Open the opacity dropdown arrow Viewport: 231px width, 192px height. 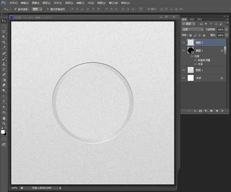226,29
